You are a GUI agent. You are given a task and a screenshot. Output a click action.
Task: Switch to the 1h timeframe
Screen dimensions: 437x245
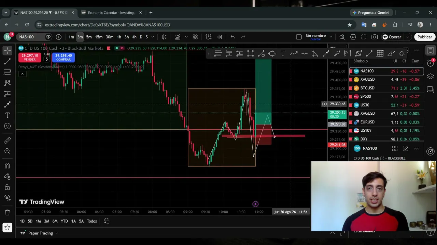click(x=119, y=37)
